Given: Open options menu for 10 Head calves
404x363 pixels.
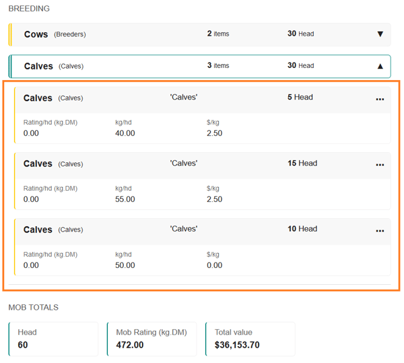Looking at the screenshot, I should pos(380,231).
